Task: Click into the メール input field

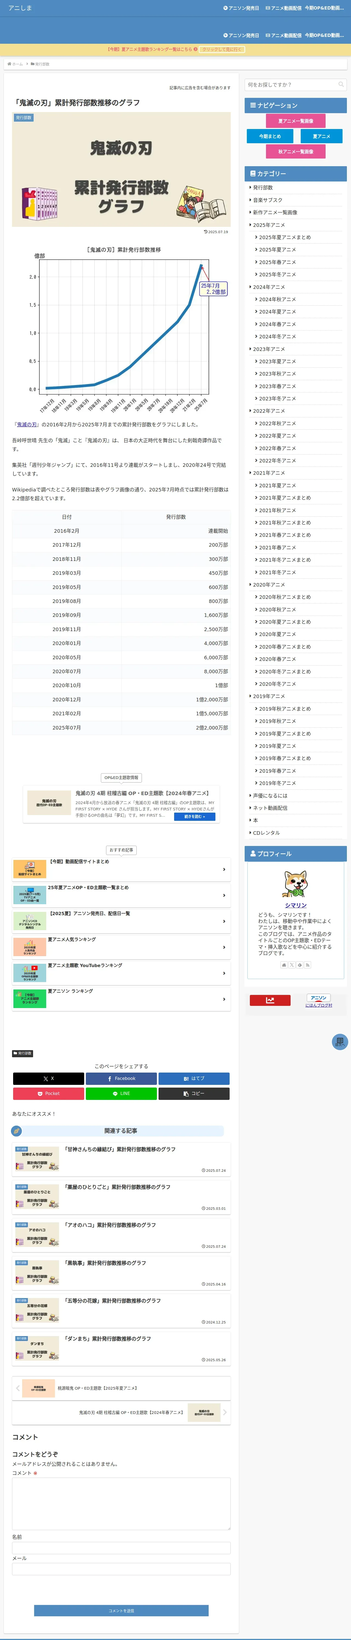Action: pyautogui.click(x=121, y=1569)
